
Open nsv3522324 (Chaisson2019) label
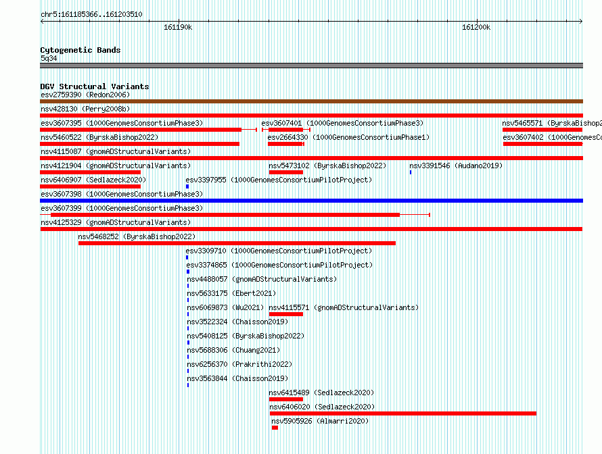[x=237, y=322]
